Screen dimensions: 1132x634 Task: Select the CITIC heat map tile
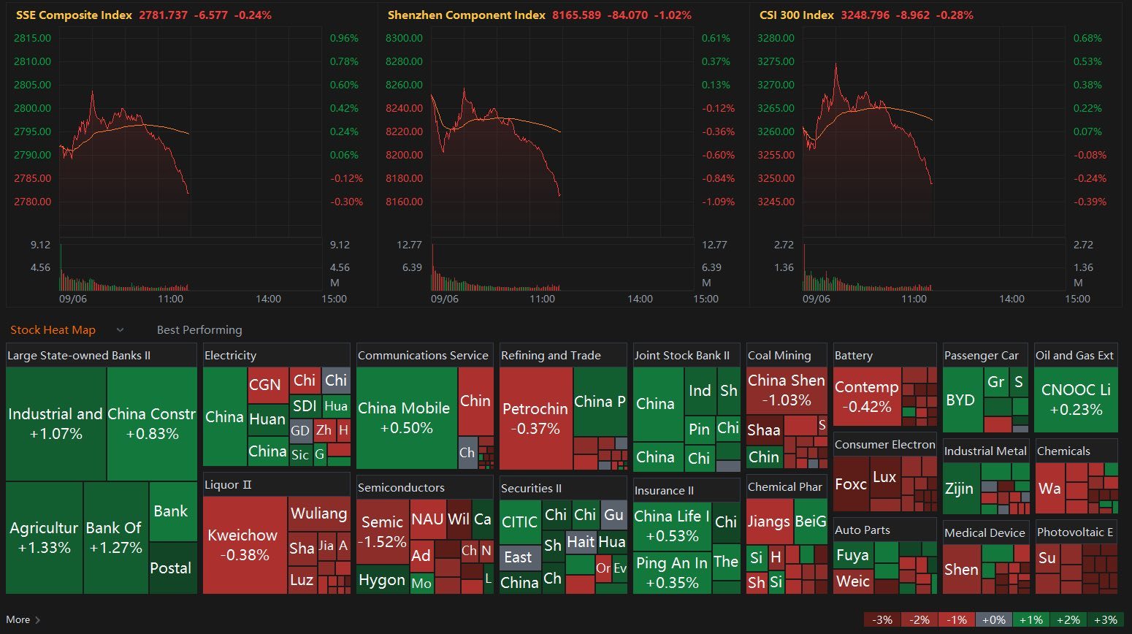(x=520, y=522)
